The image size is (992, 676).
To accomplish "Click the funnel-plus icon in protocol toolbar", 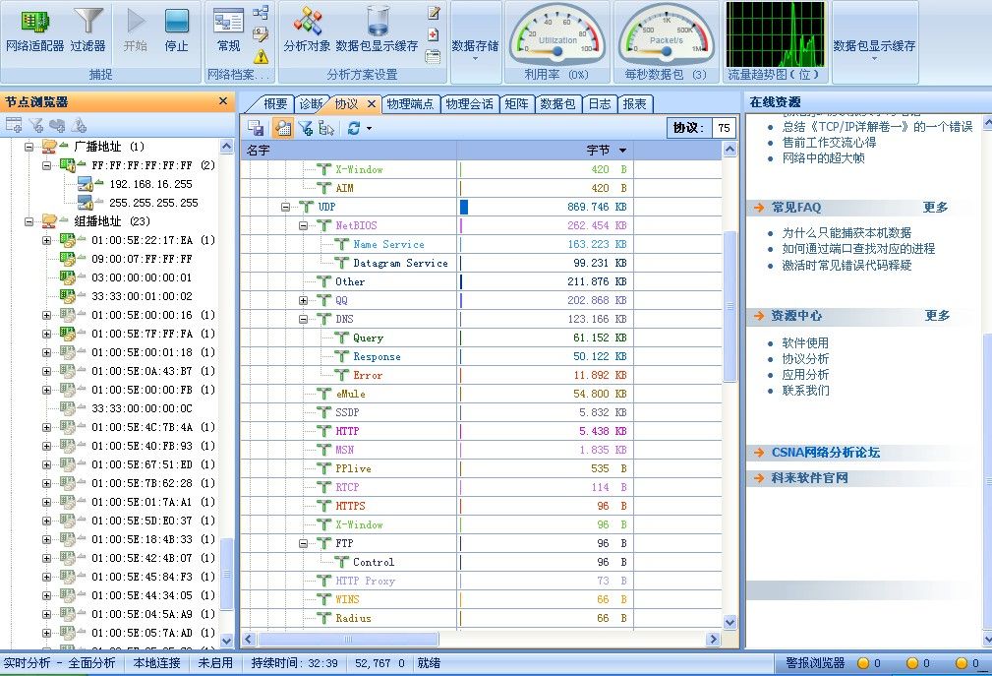I will [x=306, y=128].
